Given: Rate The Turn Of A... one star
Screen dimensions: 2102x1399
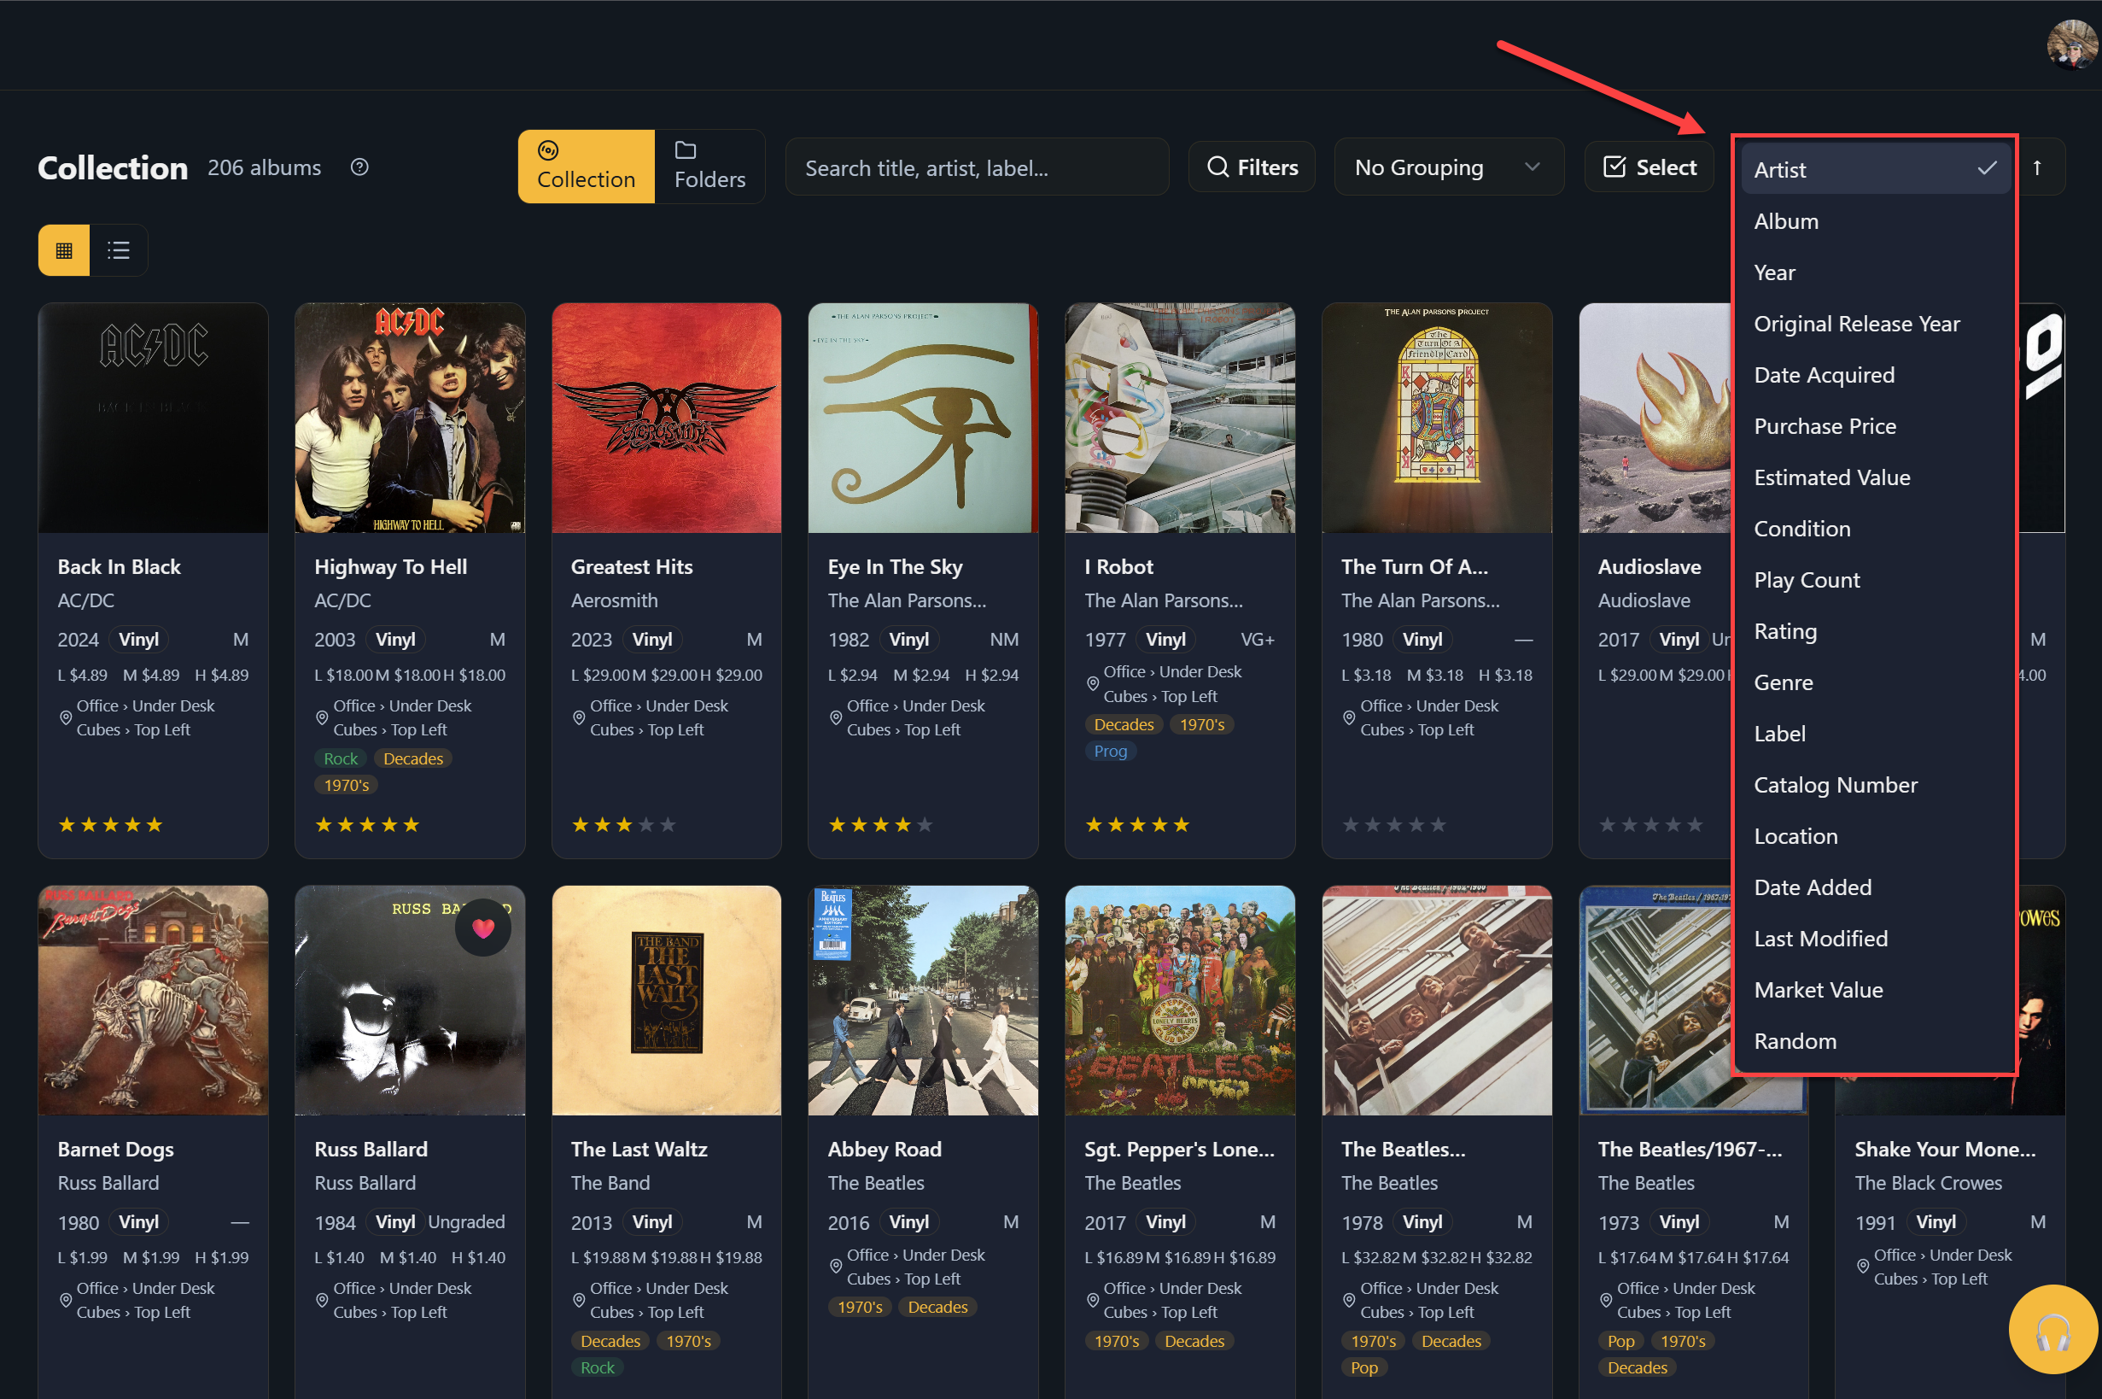Looking at the screenshot, I should 1351,825.
